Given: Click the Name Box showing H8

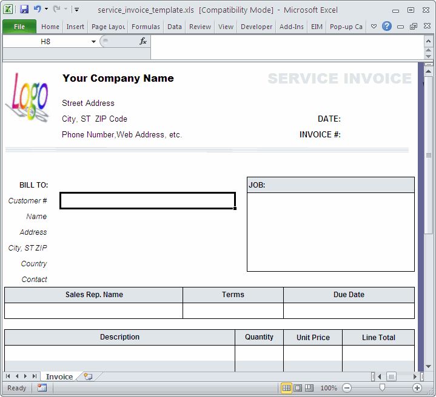Looking at the screenshot, I should click(45, 42).
